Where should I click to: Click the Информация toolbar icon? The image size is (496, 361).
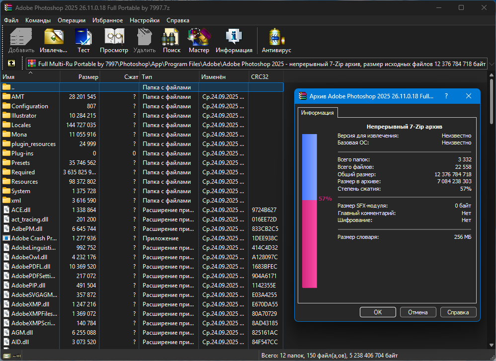click(x=234, y=40)
